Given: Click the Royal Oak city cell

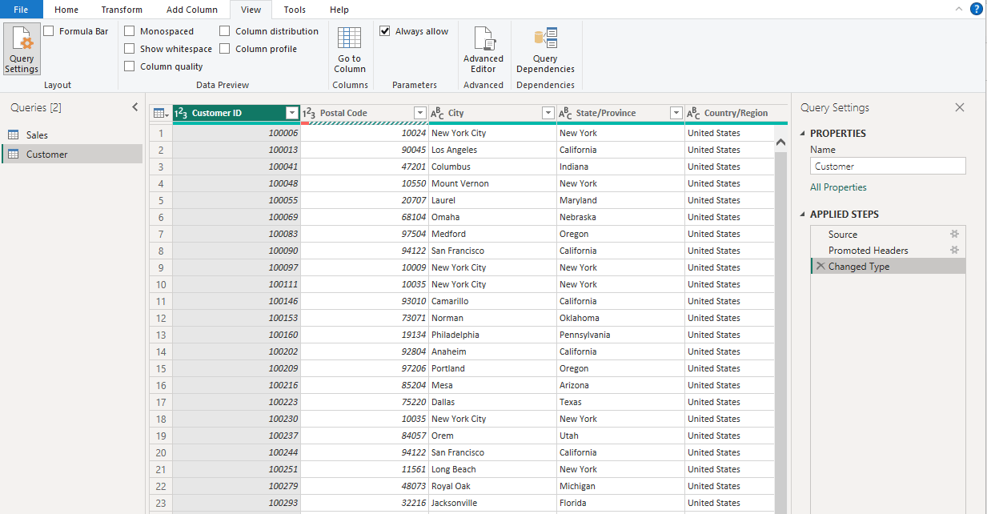Looking at the screenshot, I should coord(492,486).
